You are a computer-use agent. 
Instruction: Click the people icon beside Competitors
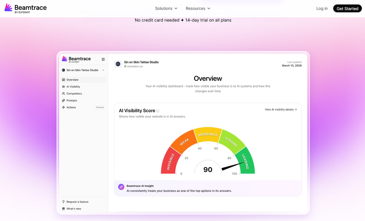coord(63,93)
